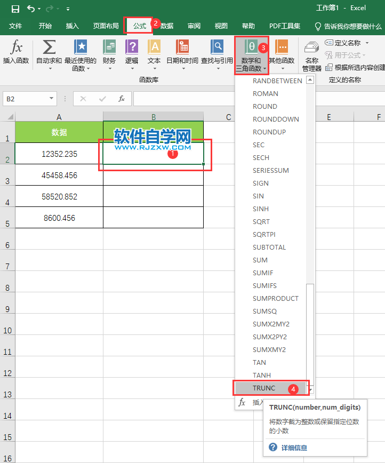Switch to the 视图 ribbon tab
The height and width of the screenshot is (463, 385).
pyautogui.click(x=221, y=26)
